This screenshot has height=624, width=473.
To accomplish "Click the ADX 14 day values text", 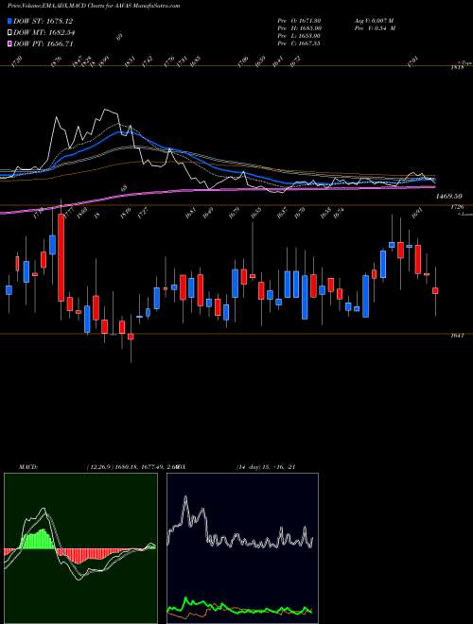I will (266, 467).
